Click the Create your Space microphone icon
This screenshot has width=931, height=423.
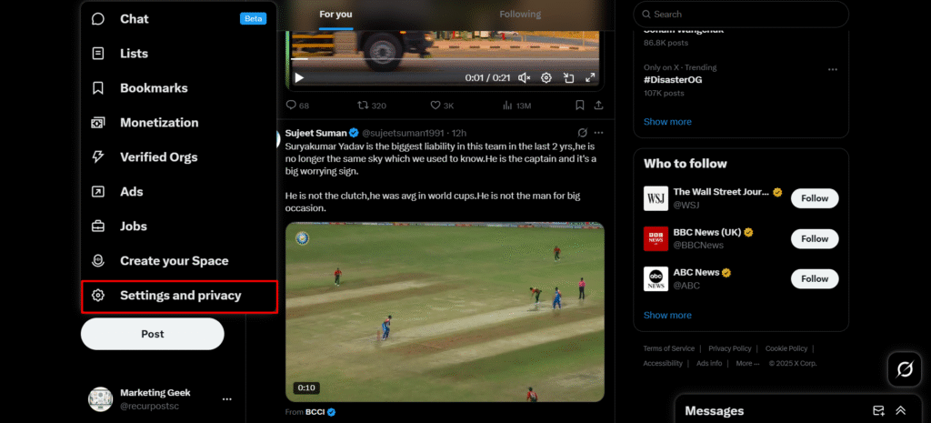pos(98,260)
